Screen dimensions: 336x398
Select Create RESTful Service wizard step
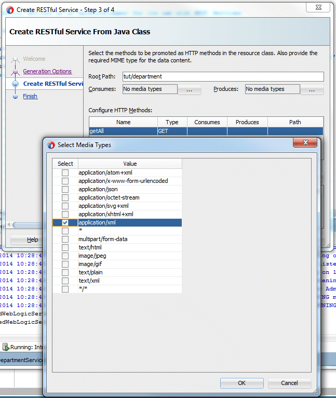(x=53, y=84)
